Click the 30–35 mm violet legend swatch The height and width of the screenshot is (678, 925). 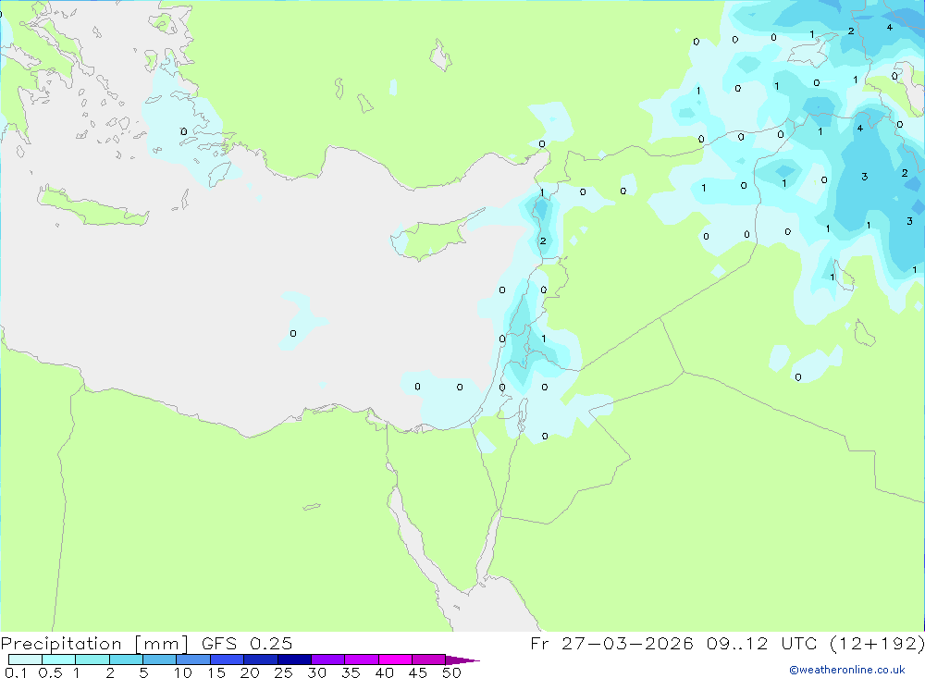pos(328,660)
